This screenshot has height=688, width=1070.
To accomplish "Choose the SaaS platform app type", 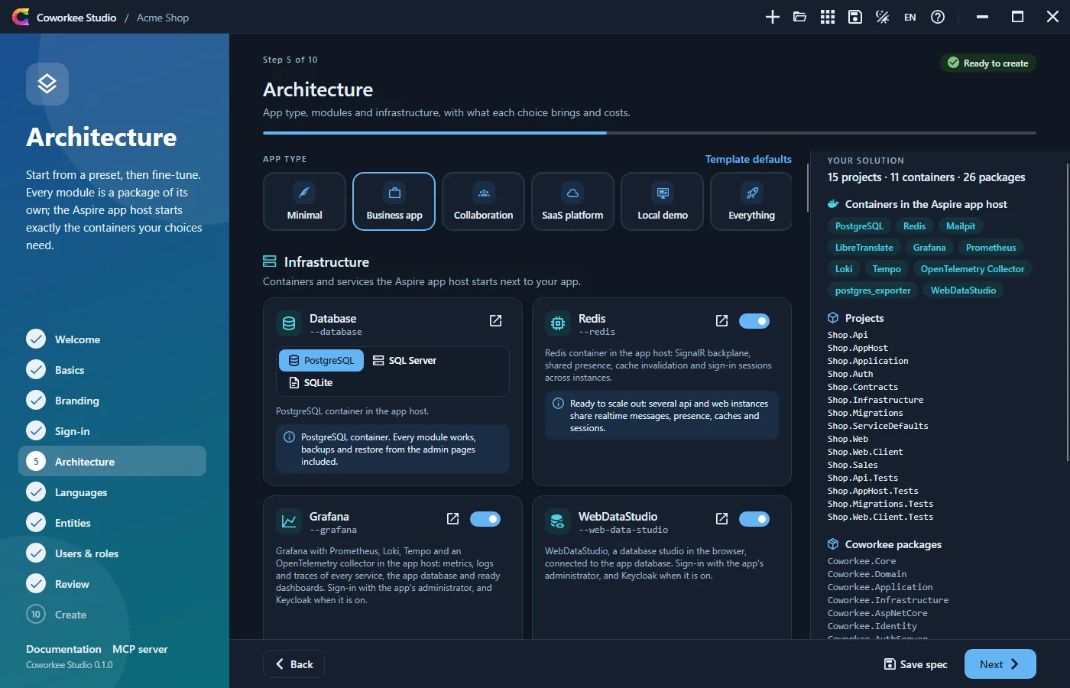I will [572, 202].
